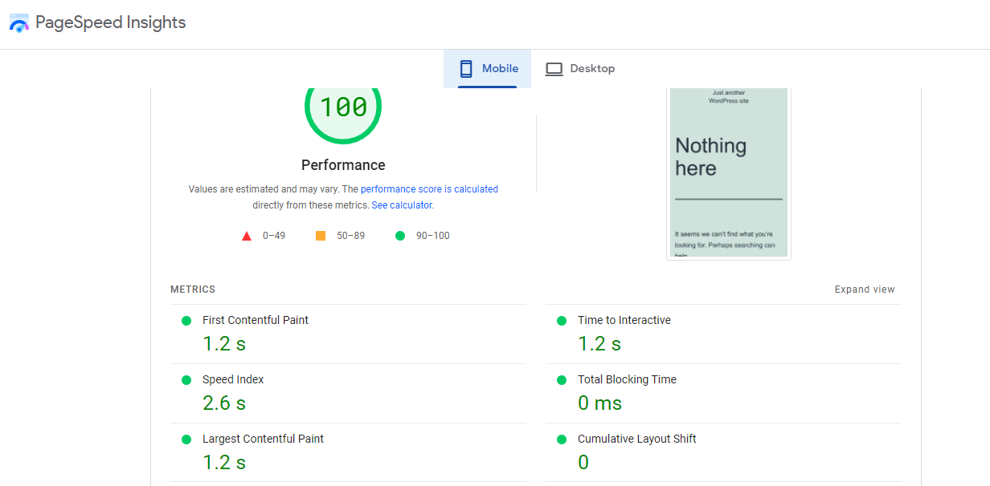Image resolution: width=990 pixels, height=486 pixels.
Task: Click the Speed Index value 2.6 s
Action: [224, 403]
